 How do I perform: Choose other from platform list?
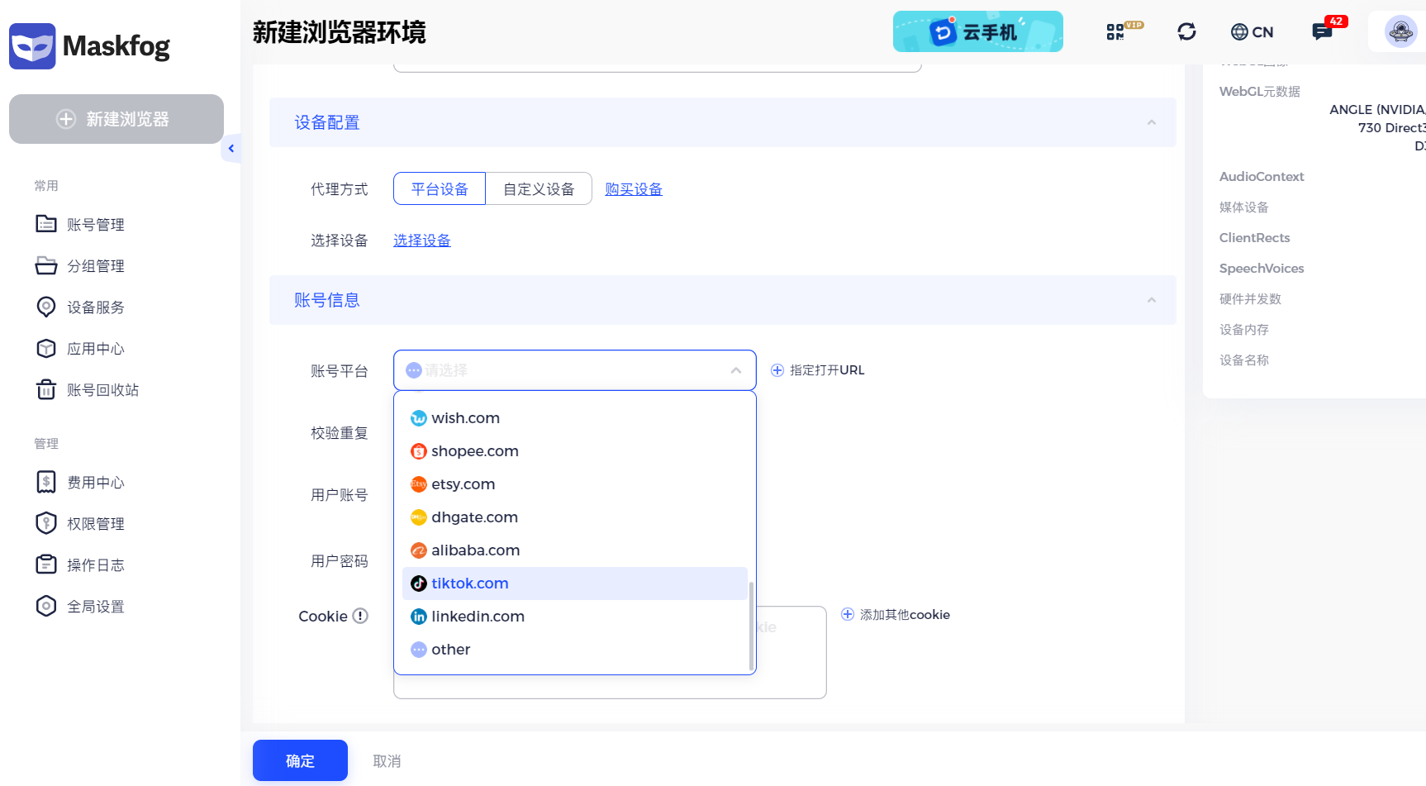click(x=575, y=650)
